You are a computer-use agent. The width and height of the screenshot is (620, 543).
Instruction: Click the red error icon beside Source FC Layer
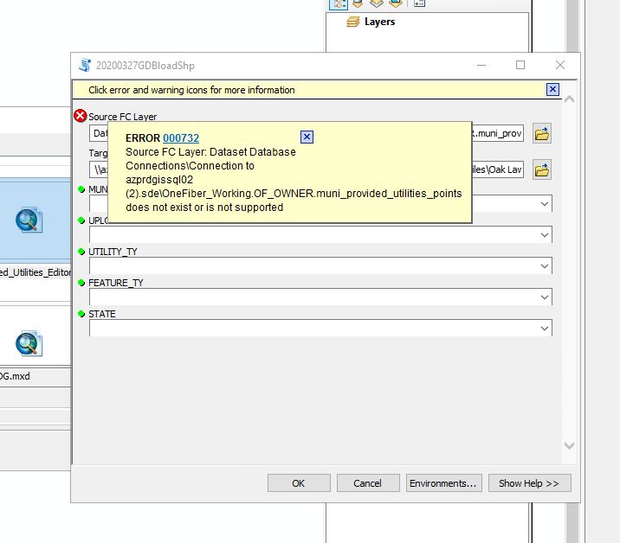pyautogui.click(x=81, y=116)
